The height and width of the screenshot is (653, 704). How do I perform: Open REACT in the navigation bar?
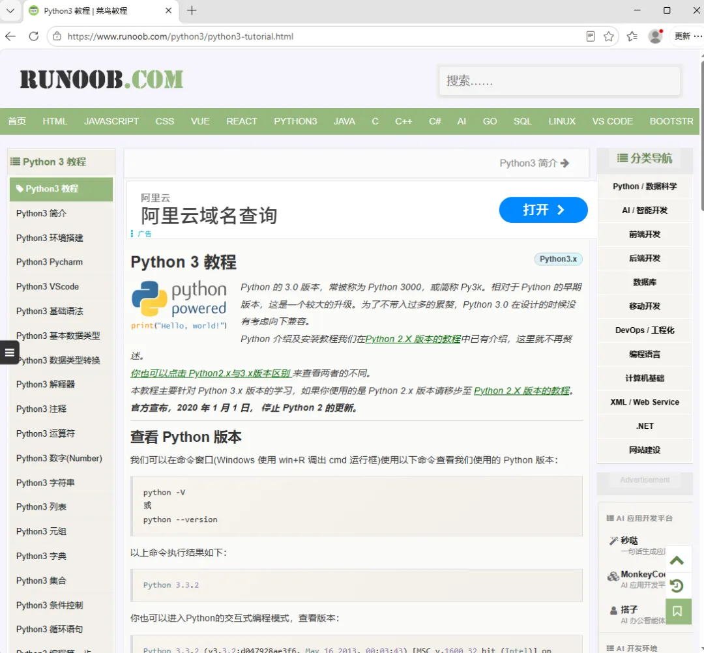click(242, 121)
